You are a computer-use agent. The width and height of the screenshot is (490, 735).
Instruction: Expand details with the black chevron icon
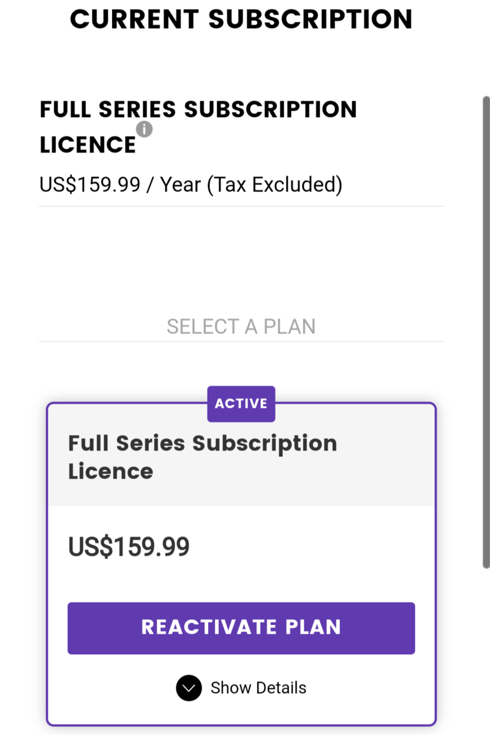point(189,688)
